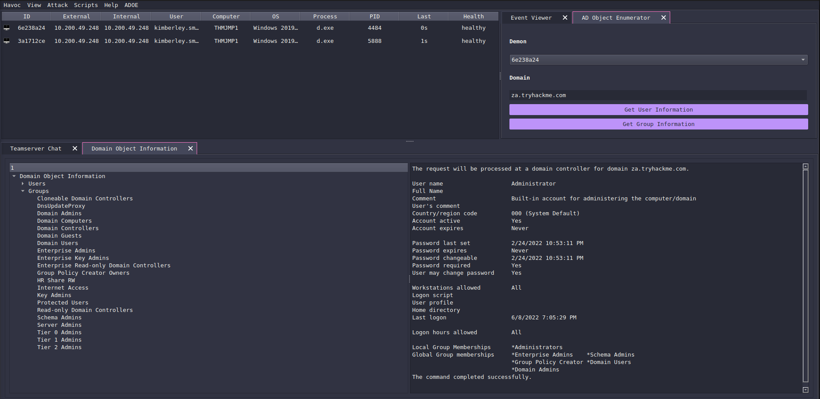Screen dimensions: 820x399
Task: Open the Attack menu
Action: tap(57, 5)
